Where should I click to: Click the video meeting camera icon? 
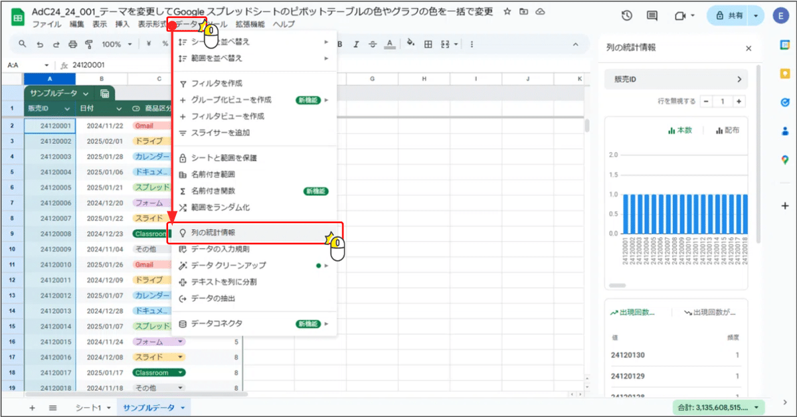679,16
